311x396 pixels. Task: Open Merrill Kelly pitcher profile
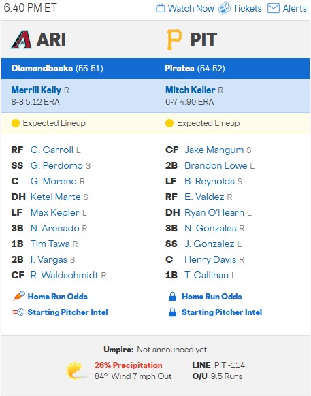point(36,90)
